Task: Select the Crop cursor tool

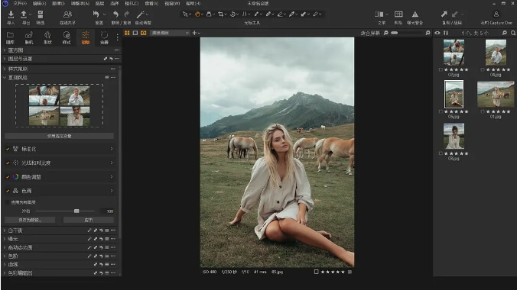Action: pos(220,14)
